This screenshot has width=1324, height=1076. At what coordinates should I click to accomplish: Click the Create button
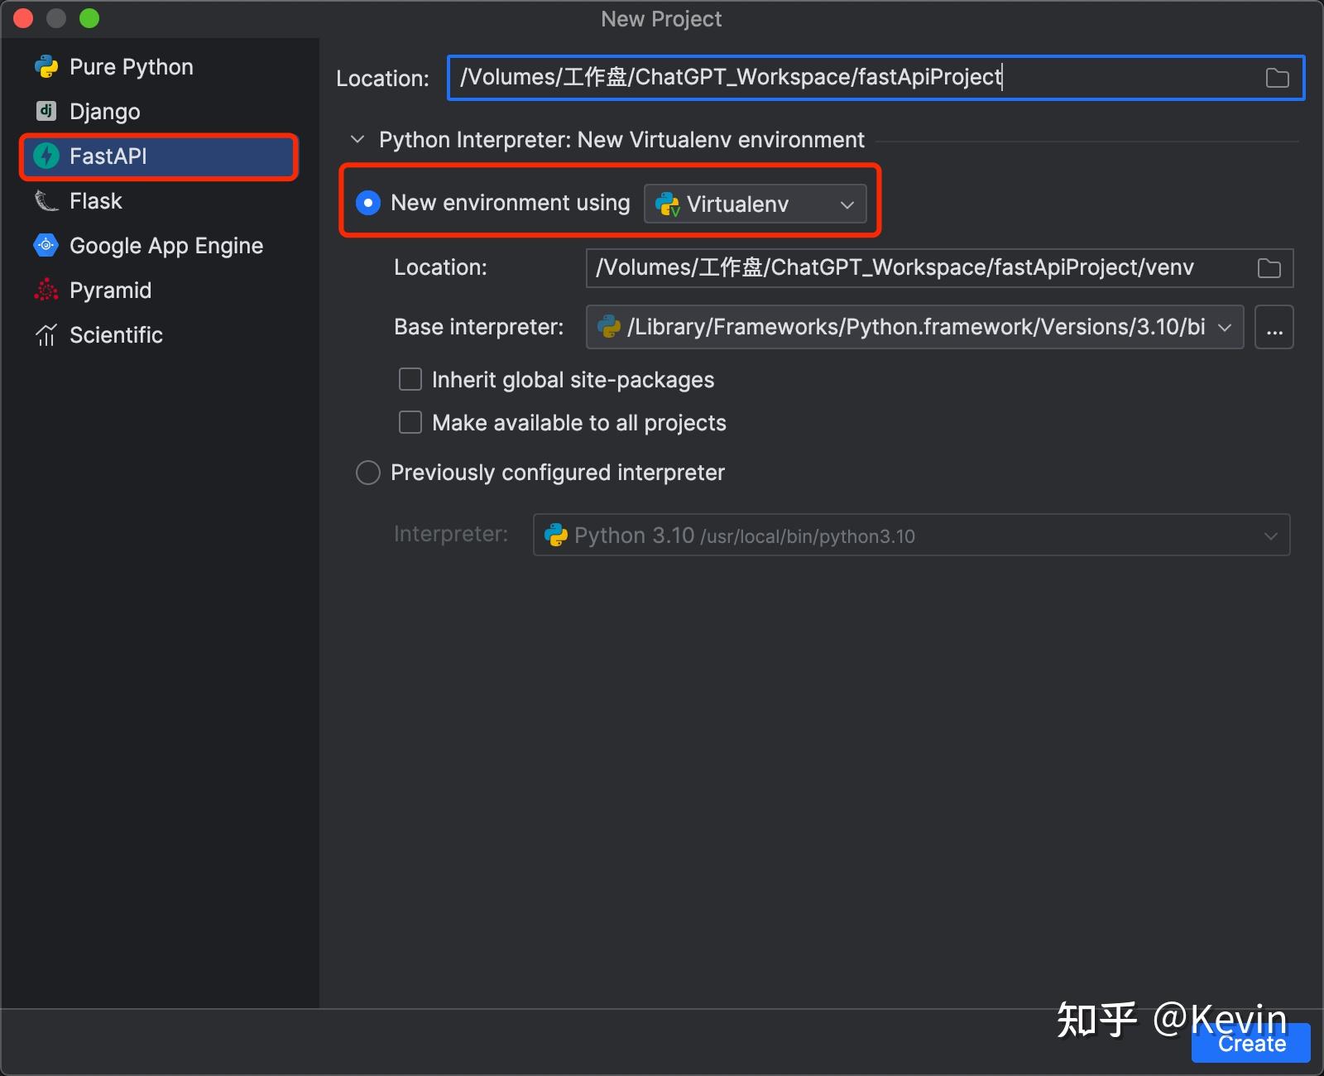point(1250,1044)
